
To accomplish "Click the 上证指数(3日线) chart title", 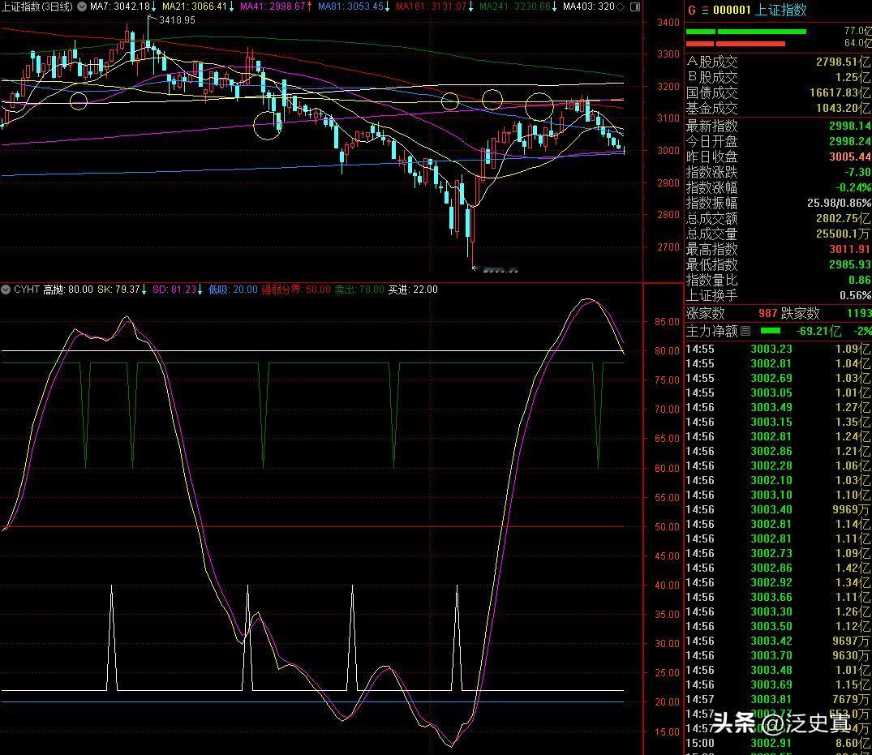I will 37,6.
